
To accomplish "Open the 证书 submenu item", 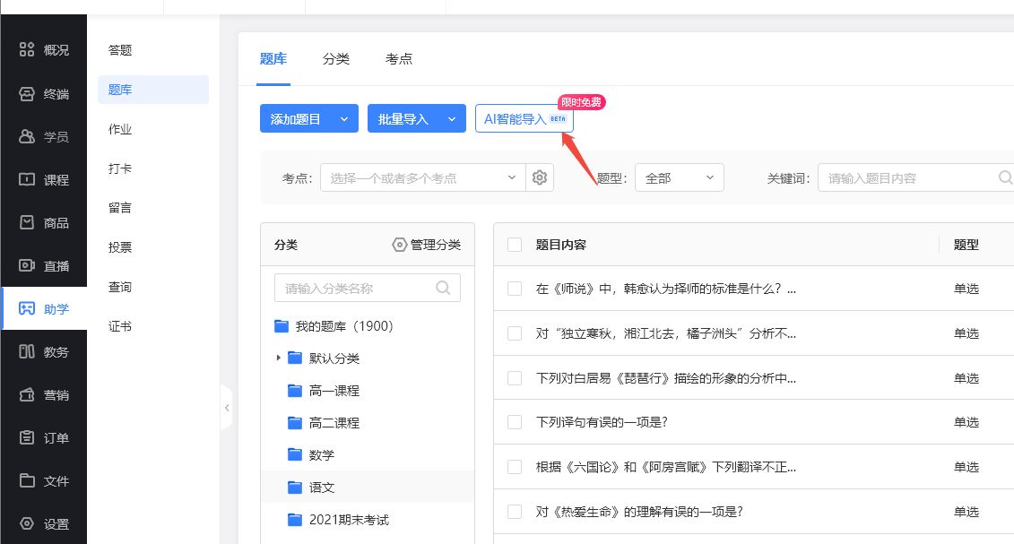I will (119, 326).
